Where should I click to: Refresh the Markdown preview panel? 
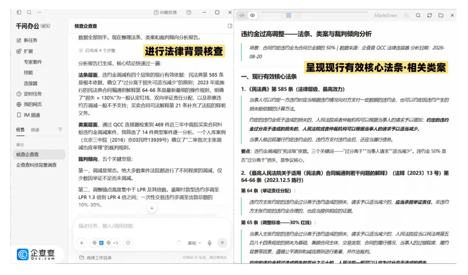click(429, 15)
